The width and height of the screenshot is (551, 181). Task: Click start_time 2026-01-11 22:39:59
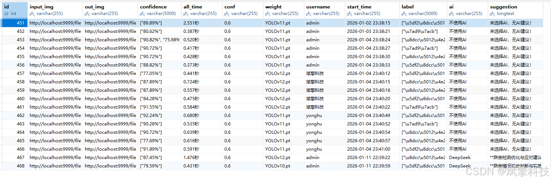[x=369, y=166]
